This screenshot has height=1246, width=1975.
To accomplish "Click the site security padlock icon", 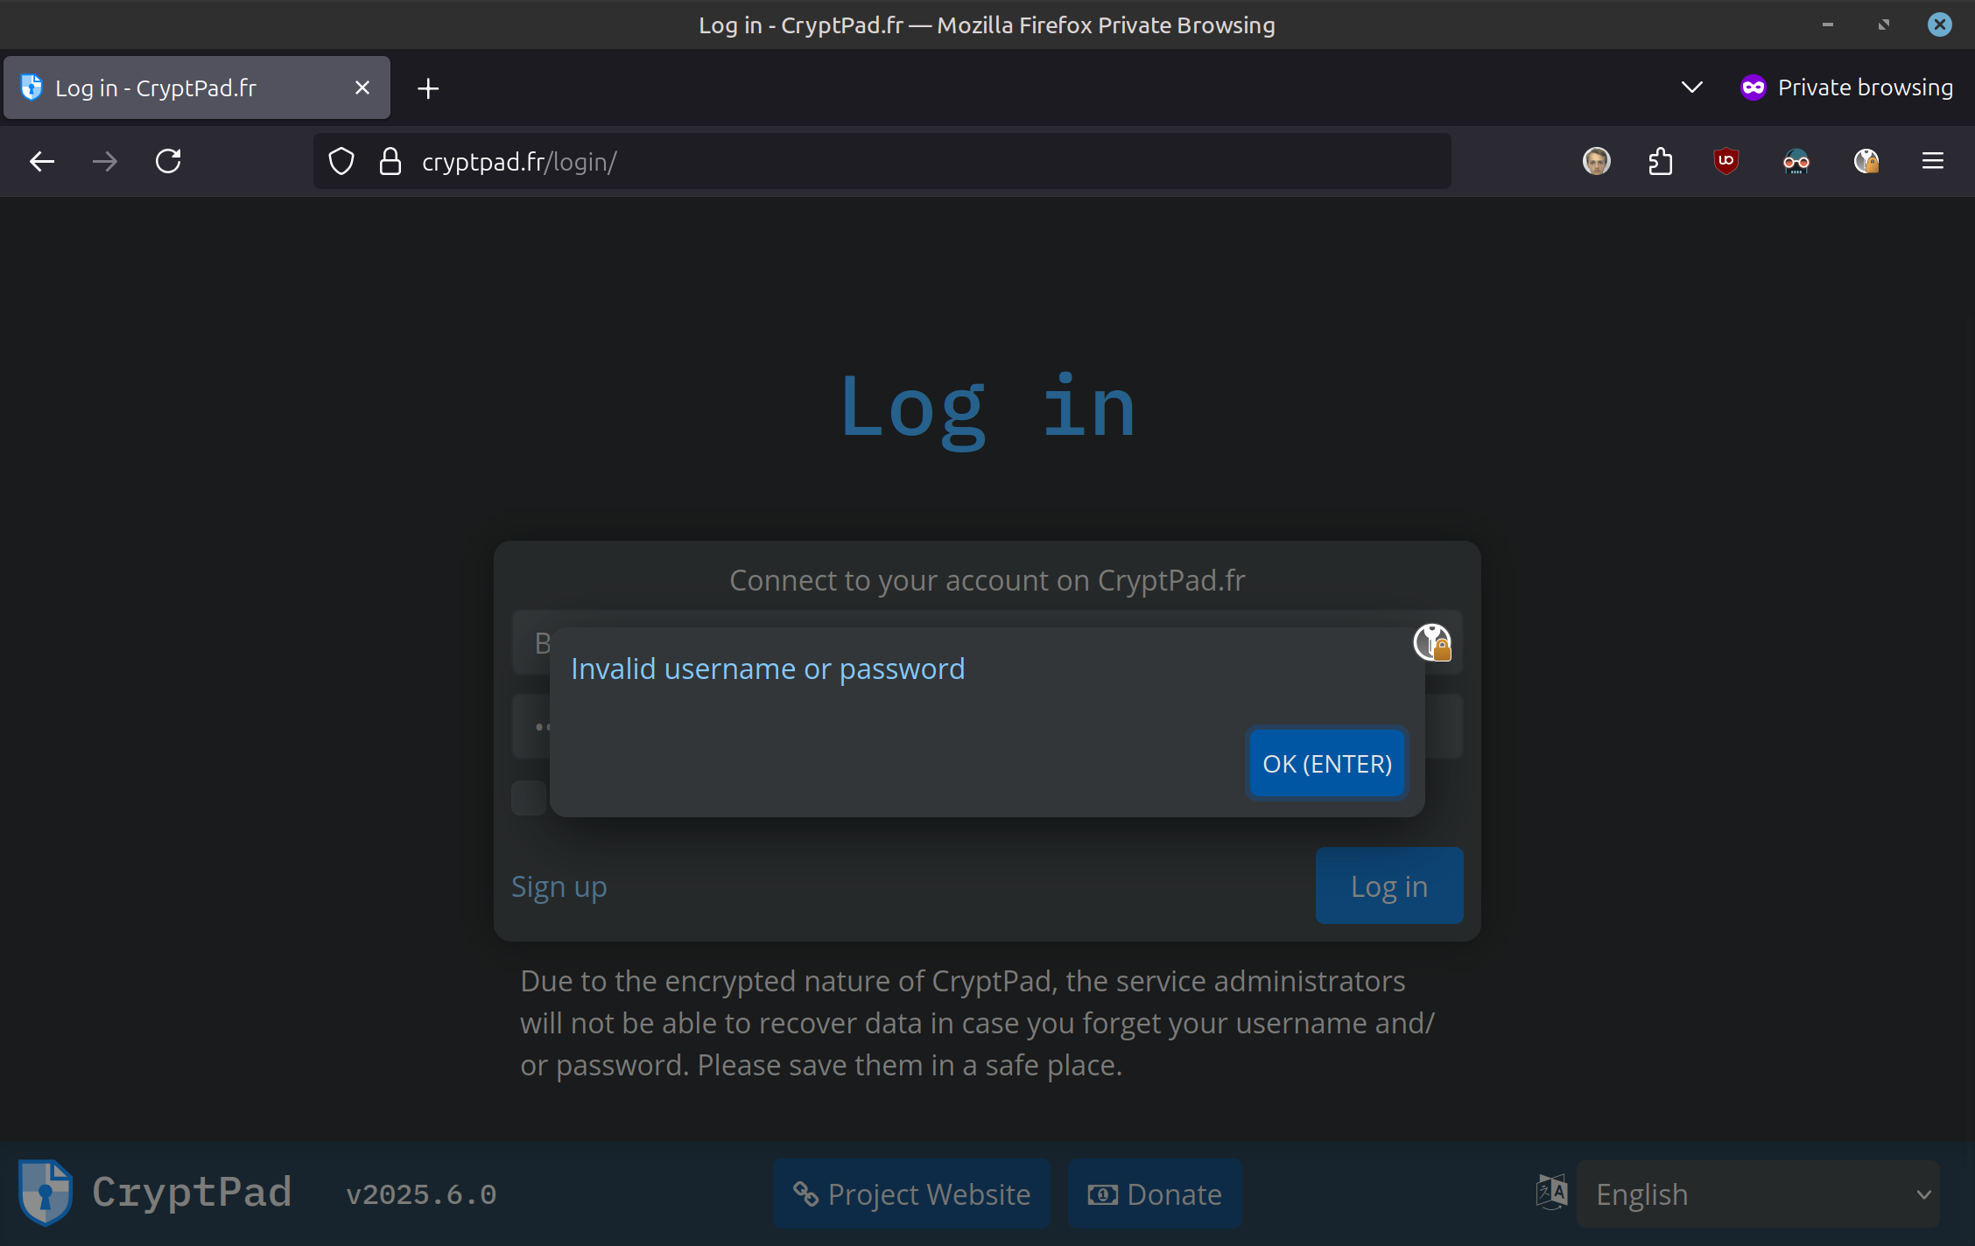I will pos(390,162).
